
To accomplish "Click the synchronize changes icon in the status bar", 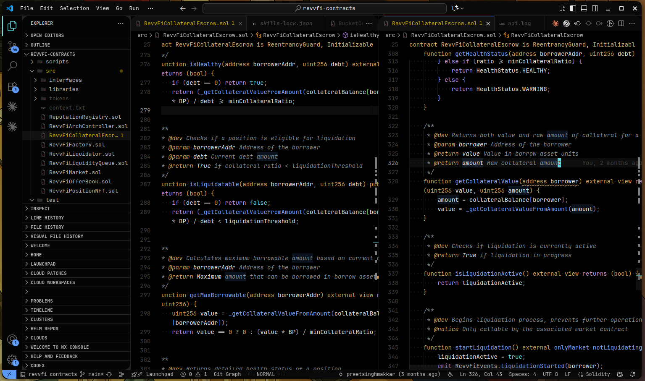I will click(x=109, y=374).
